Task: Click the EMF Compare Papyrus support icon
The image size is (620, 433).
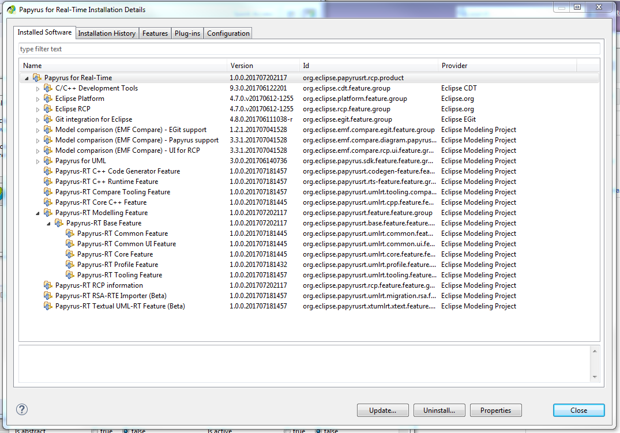Action: point(48,140)
